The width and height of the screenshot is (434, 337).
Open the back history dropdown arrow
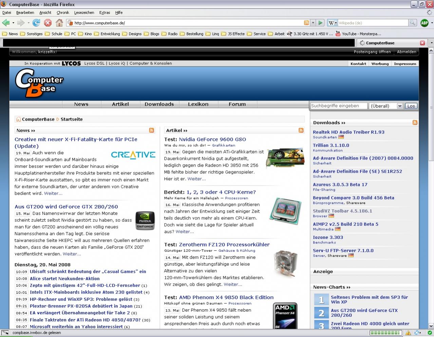13,23
